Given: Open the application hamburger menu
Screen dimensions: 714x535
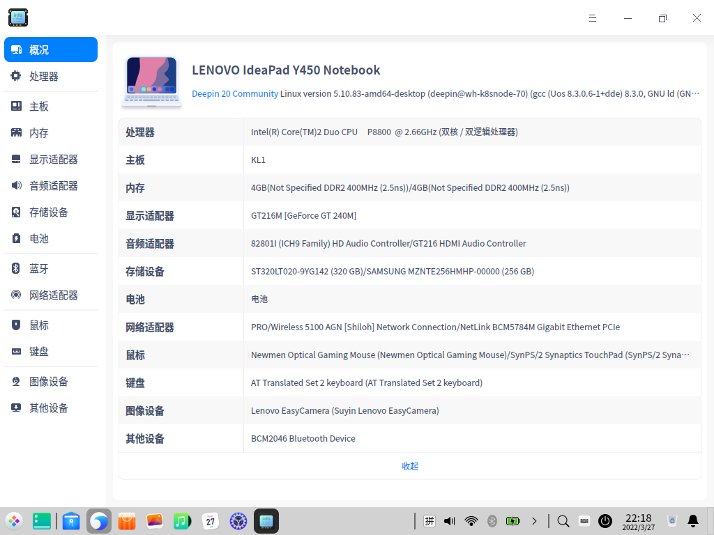Looking at the screenshot, I should [x=593, y=18].
